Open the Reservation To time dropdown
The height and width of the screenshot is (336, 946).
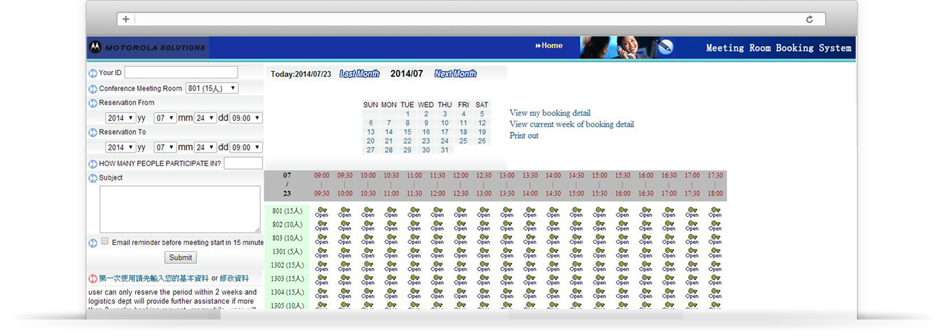(x=246, y=148)
